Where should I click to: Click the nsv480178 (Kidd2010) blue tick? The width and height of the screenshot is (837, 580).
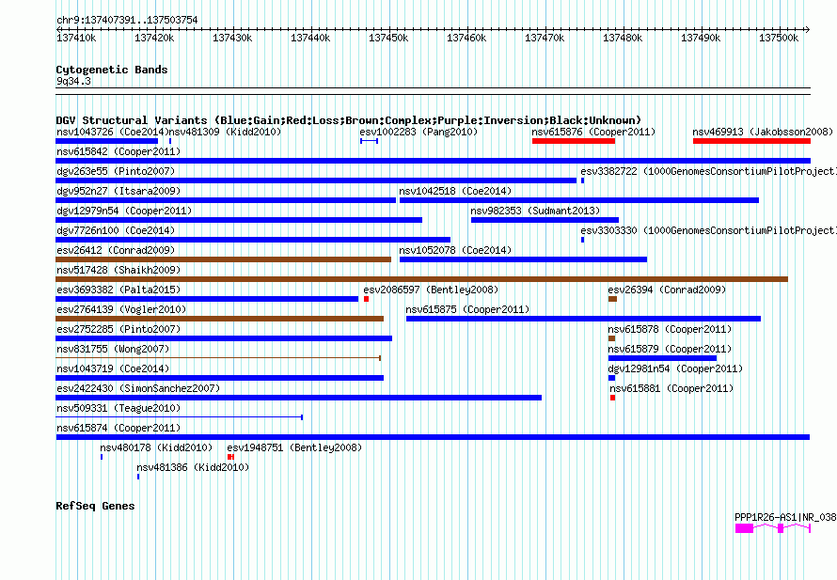pos(102,457)
